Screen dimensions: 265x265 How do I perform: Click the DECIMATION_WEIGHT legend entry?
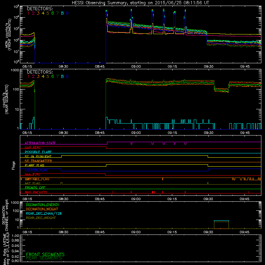click(42, 209)
